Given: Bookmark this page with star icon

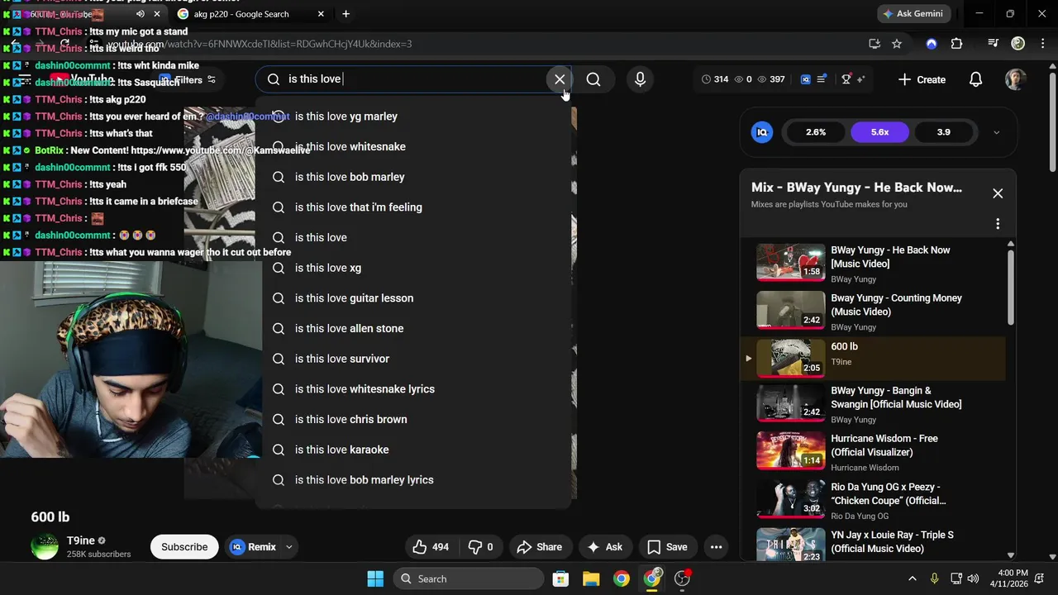Looking at the screenshot, I should pyautogui.click(x=897, y=44).
